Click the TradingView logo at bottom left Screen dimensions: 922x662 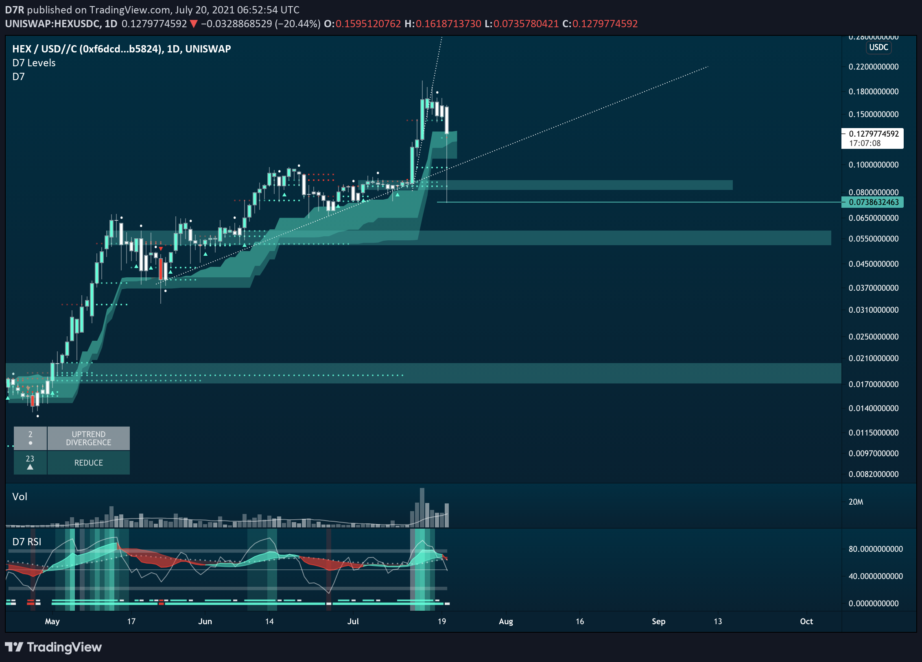[53, 647]
